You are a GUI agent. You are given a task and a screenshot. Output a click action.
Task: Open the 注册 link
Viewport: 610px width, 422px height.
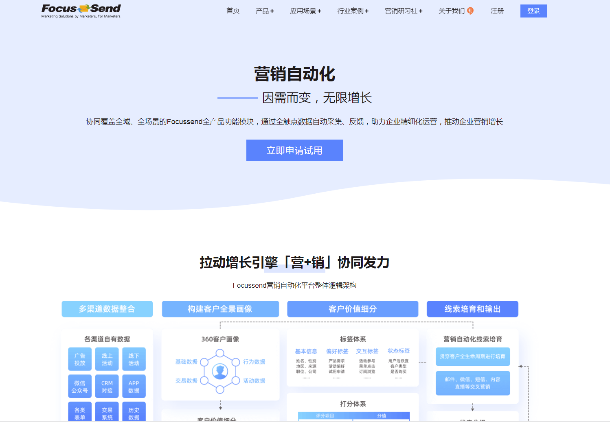[x=497, y=11]
